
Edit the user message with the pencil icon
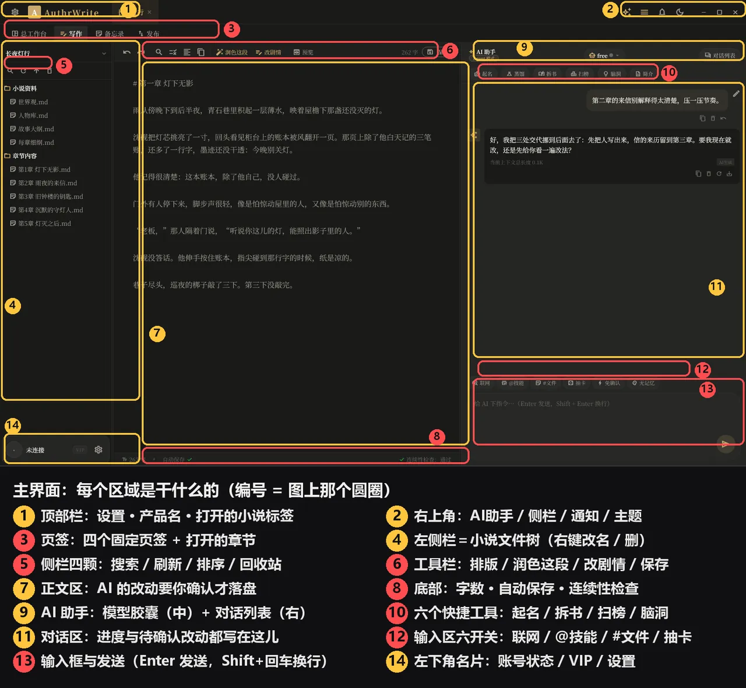coord(736,93)
